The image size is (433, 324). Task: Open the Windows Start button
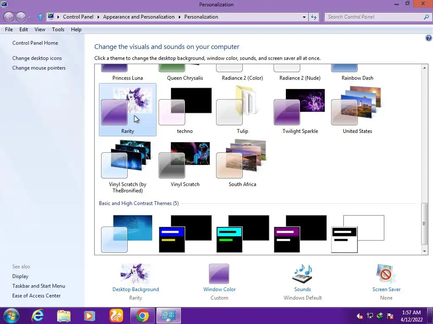(11, 316)
